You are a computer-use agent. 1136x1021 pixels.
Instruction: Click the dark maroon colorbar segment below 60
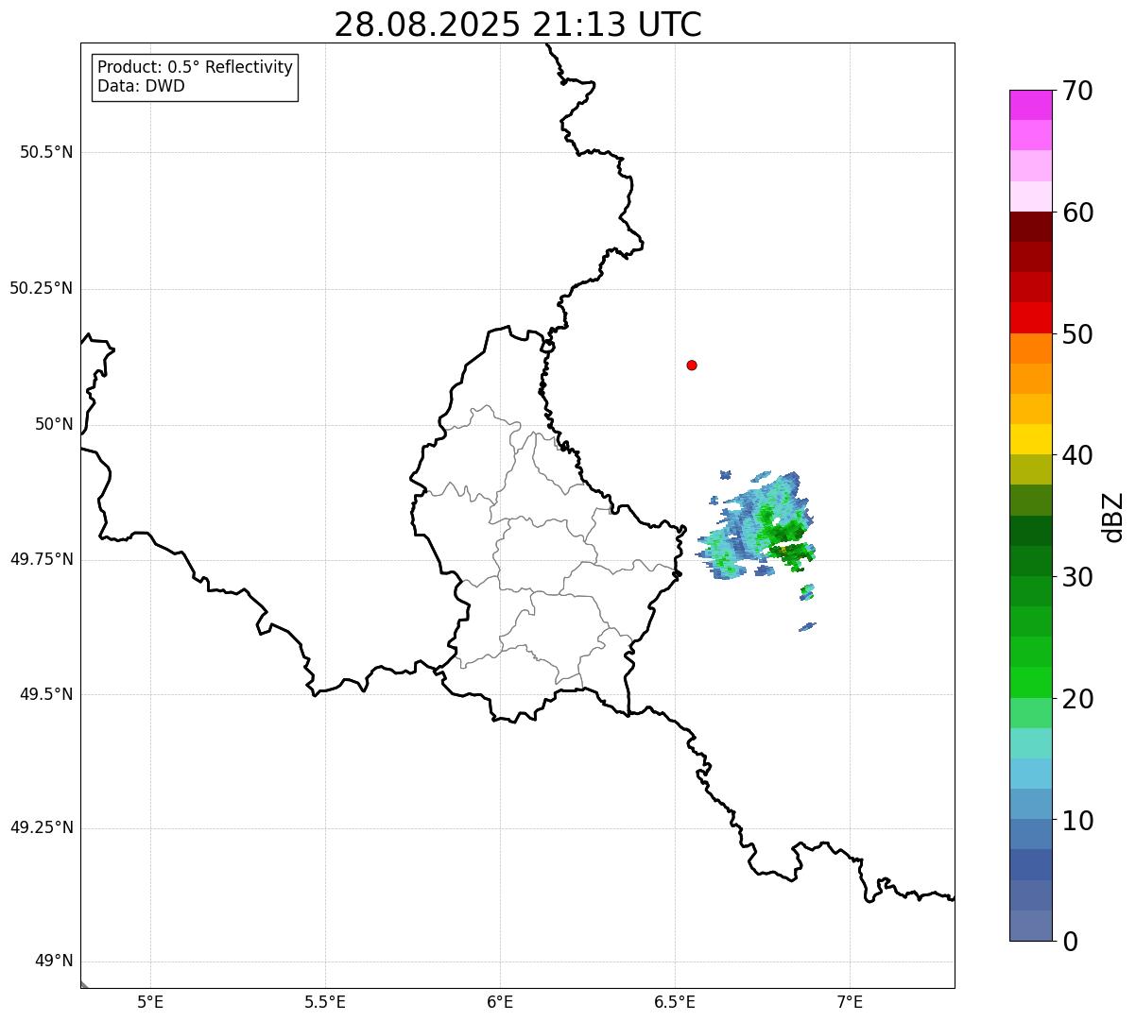1030,227
